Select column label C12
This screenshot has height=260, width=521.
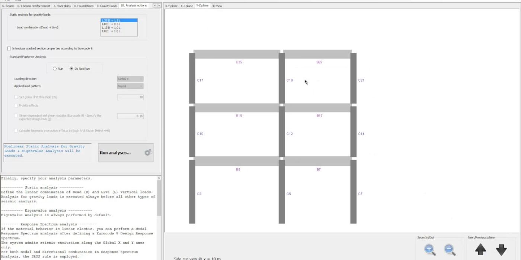click(x=290, y=134)
